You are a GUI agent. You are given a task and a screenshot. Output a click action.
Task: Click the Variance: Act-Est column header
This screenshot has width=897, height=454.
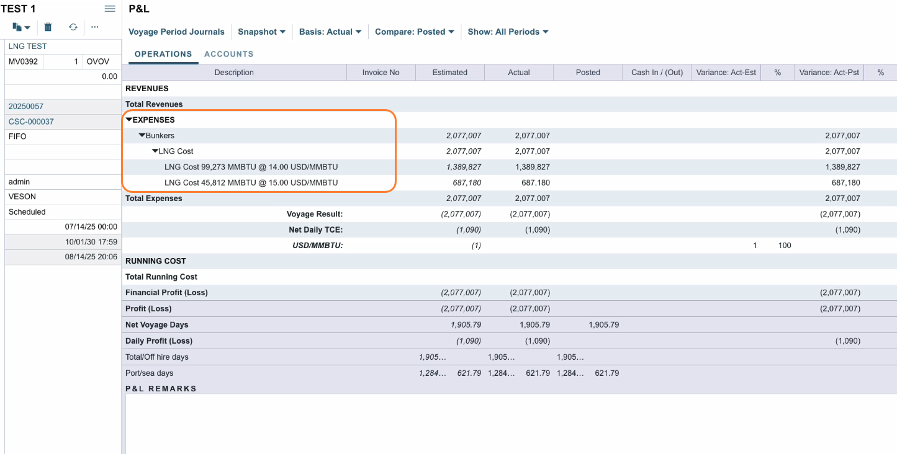[x=726, y=73]
